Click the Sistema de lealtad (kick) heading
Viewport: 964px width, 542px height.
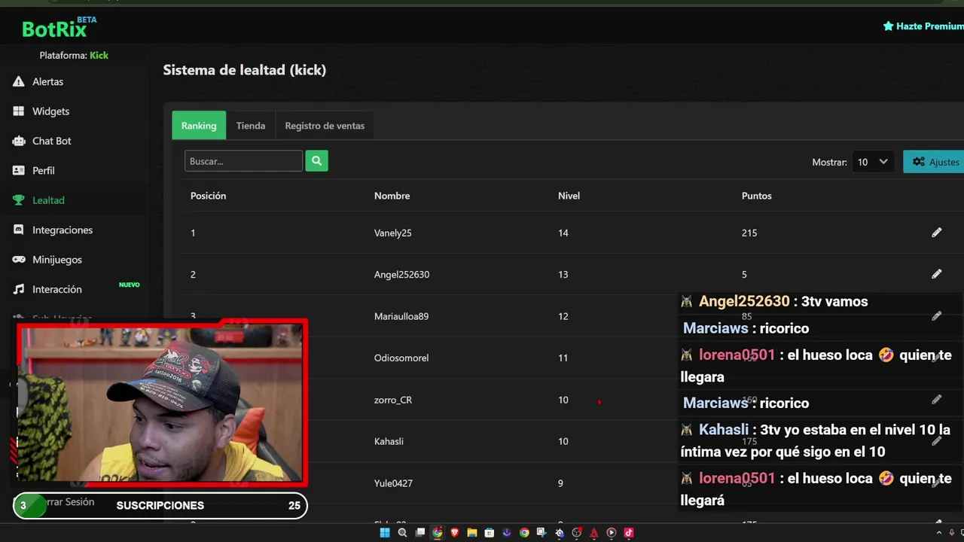(245, 70)
